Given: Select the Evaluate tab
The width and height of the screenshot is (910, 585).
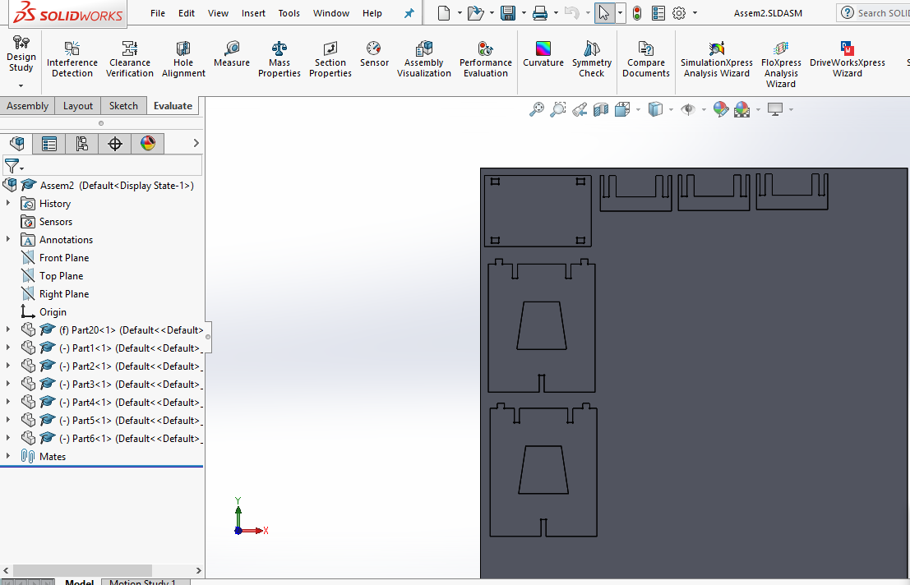Looking at the screenshot, I should tap(173, 105).
